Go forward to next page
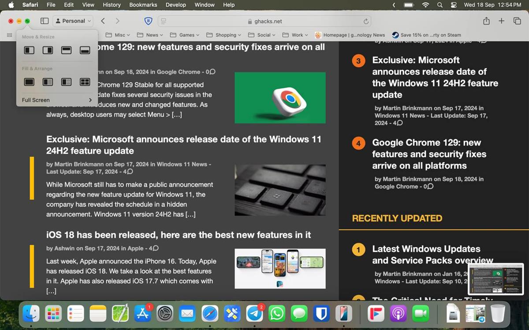The width and height of the screenshot is (529, 330). pos(117,21)
